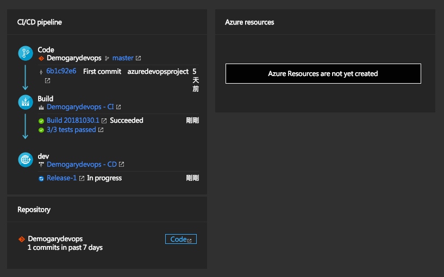The height and width of the screenshot is (277, 444).
Task: Click the Code stage branch icon
Action: tap(25, 53)
